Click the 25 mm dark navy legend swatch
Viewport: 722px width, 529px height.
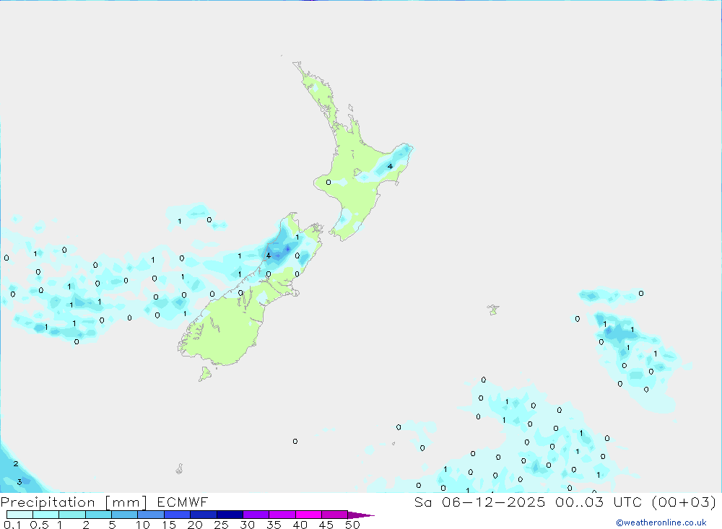click(230, 515)
